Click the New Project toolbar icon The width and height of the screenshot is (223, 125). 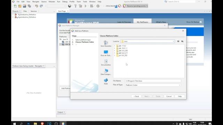point(20,6)
